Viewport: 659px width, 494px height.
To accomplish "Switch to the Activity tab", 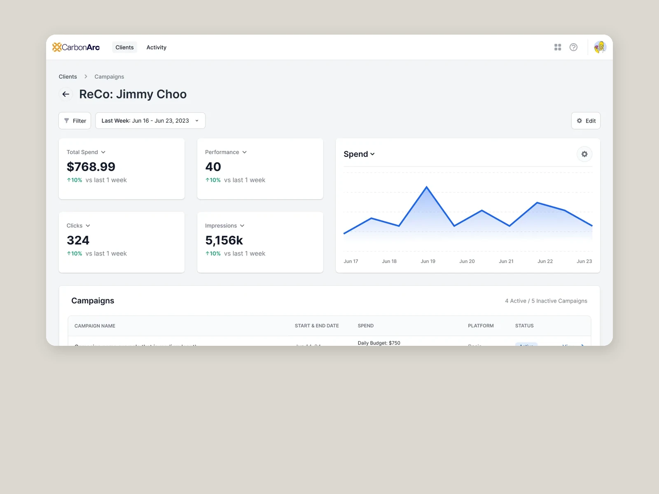I will coord(157,47).
